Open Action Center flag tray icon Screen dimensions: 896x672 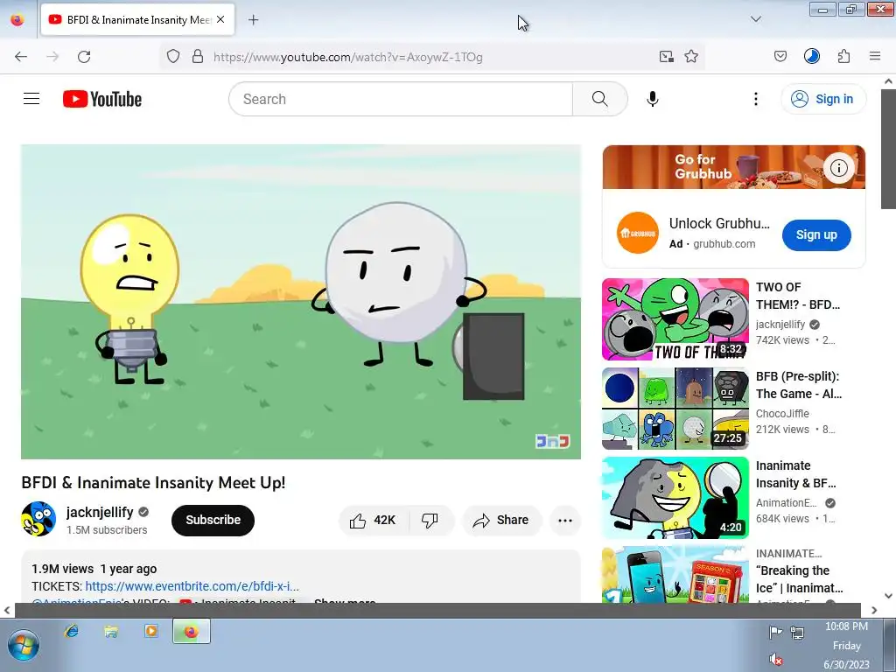pyautogui.click(x=775, y=632)
